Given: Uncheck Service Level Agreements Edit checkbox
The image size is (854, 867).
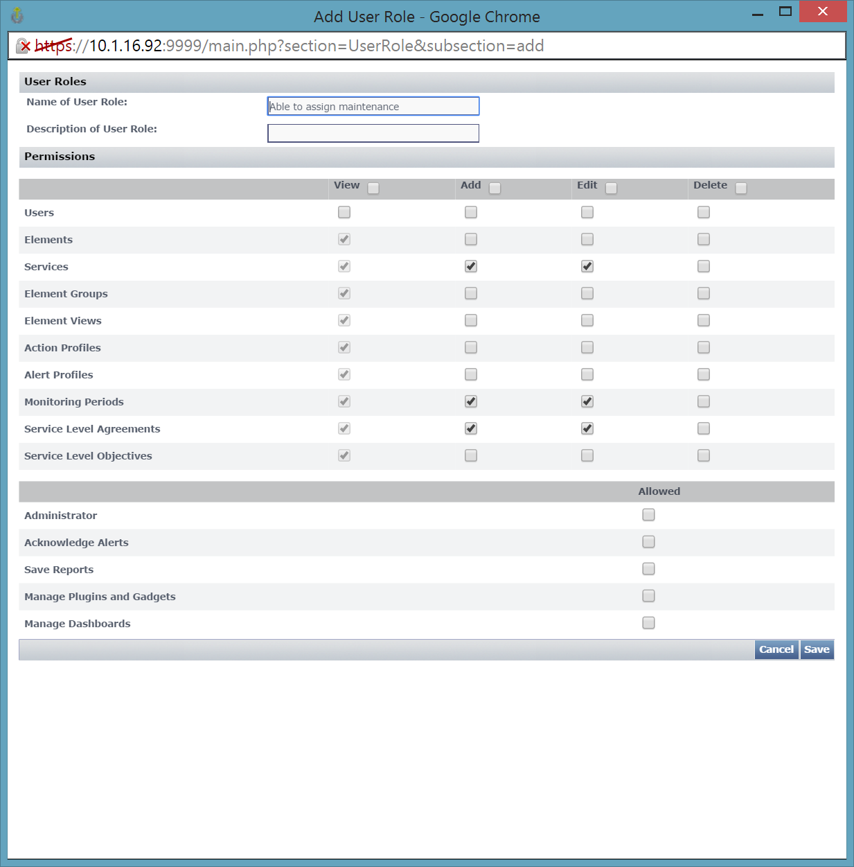Looking at the screenshot, I should 587,428.
